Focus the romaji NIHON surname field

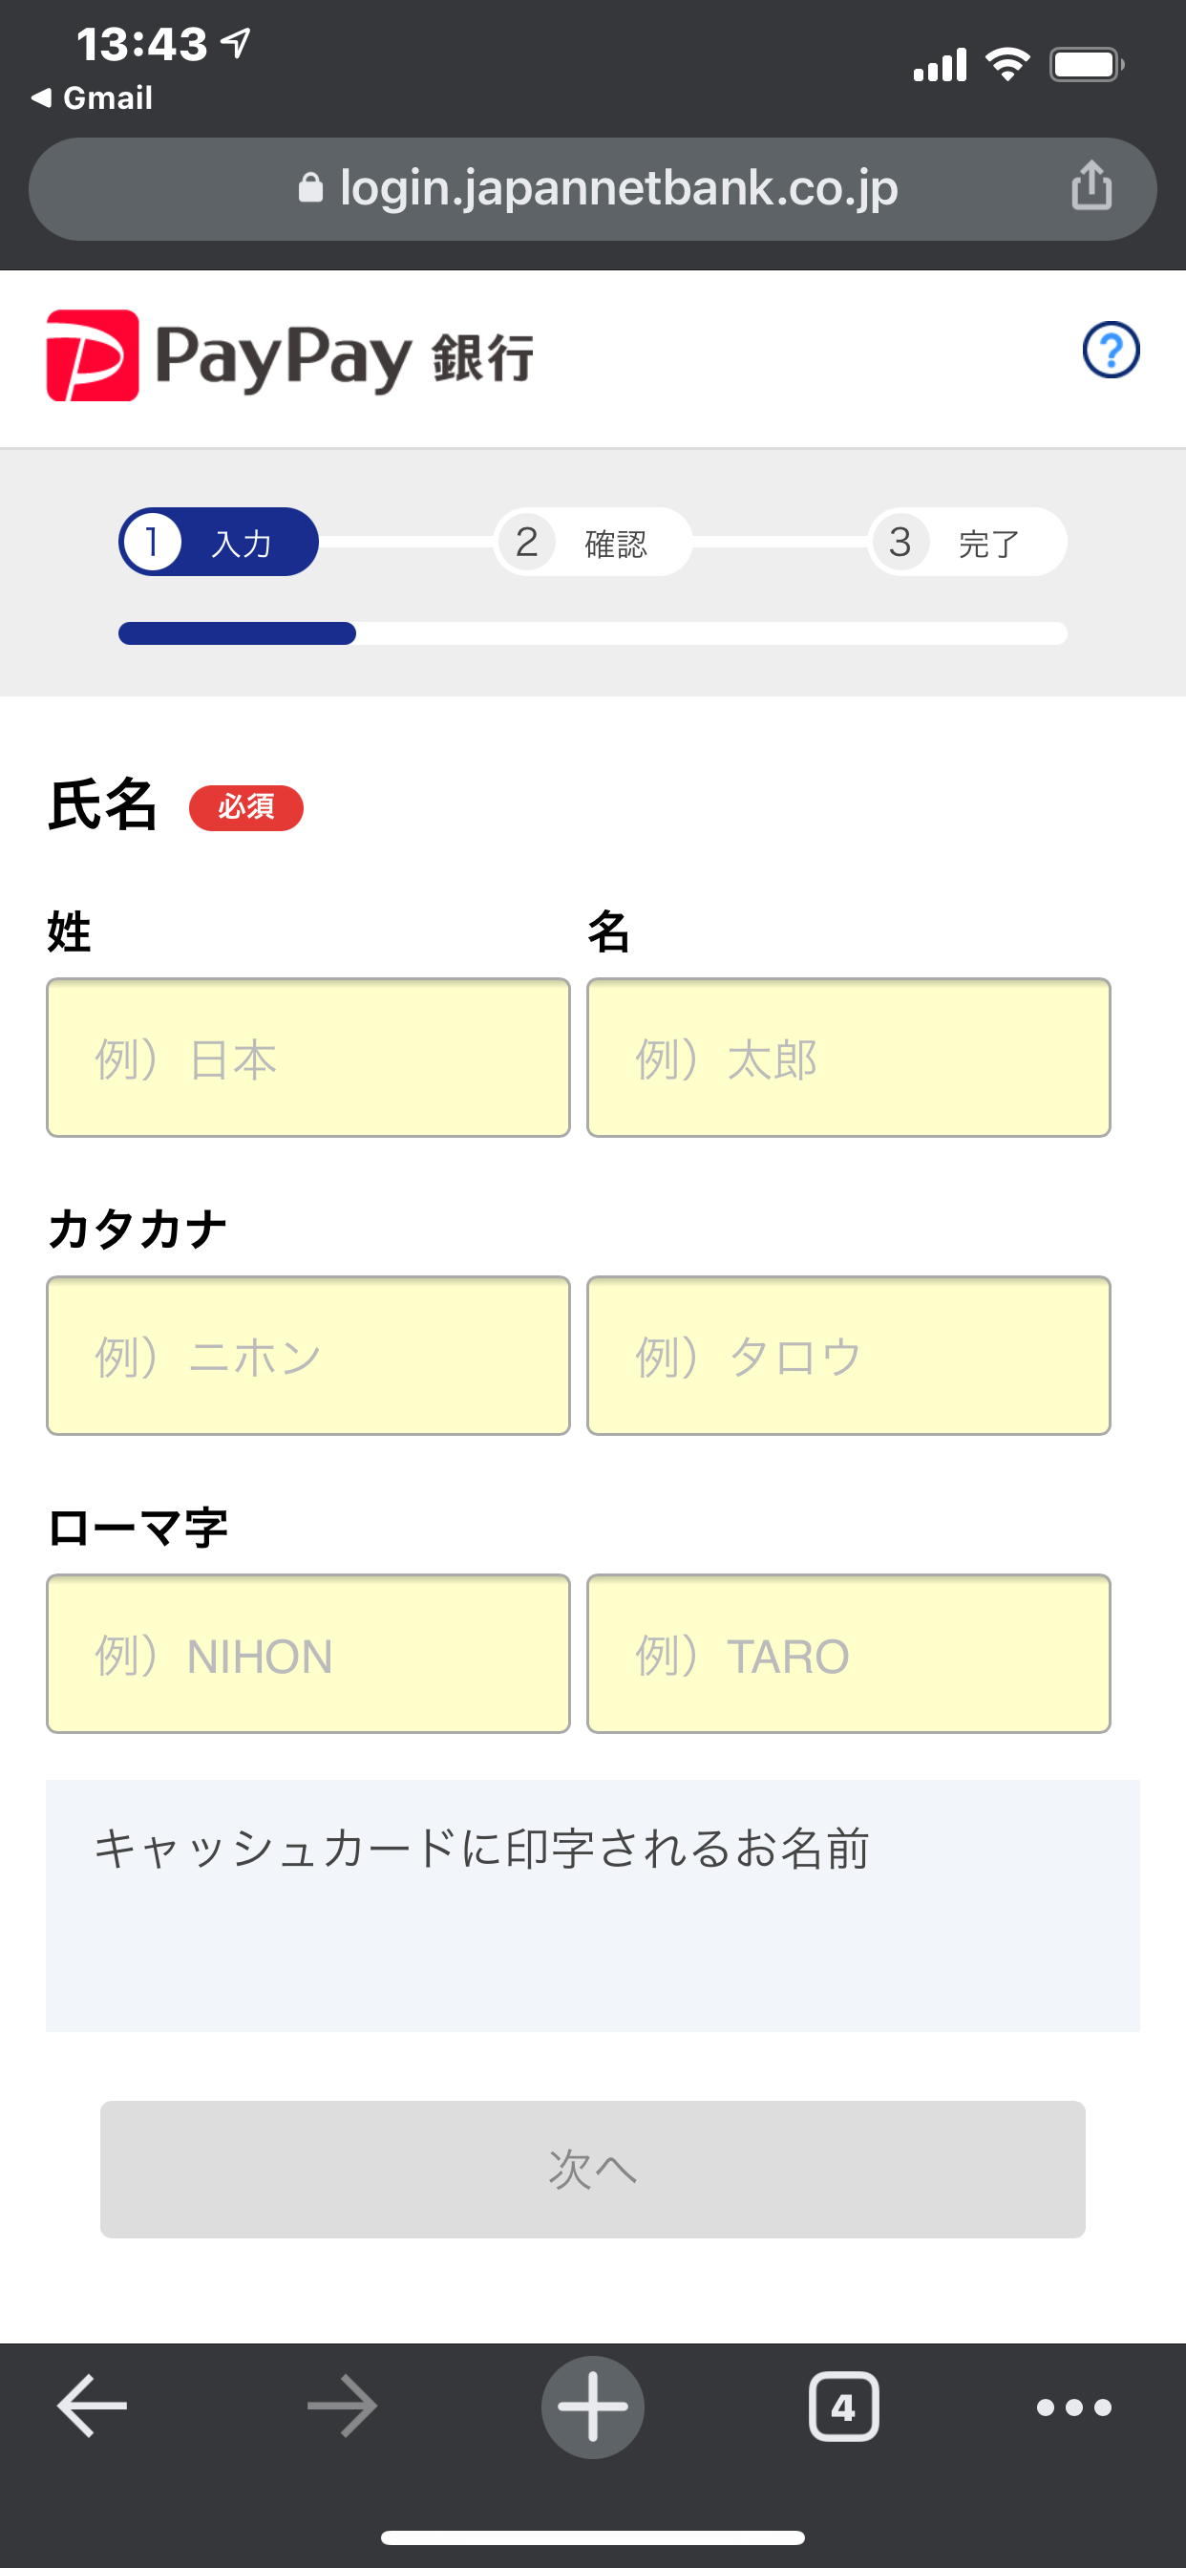[x=308, y=1654]
